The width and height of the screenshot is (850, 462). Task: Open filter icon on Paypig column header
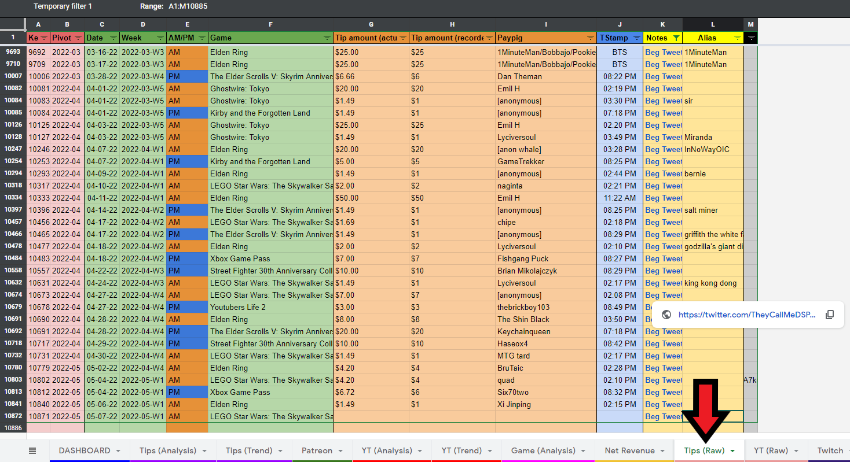coord(590,38)
